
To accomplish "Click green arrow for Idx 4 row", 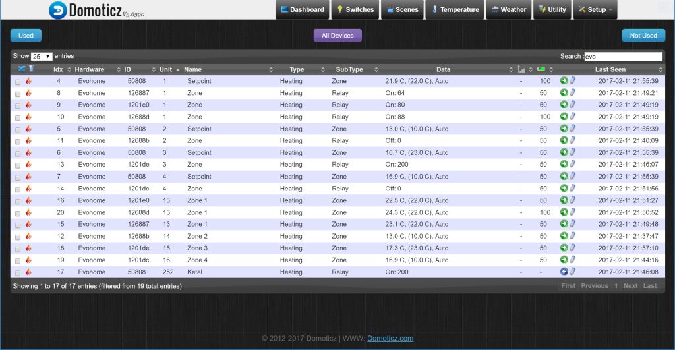I will pyautogui.click(x=564, y=80).
